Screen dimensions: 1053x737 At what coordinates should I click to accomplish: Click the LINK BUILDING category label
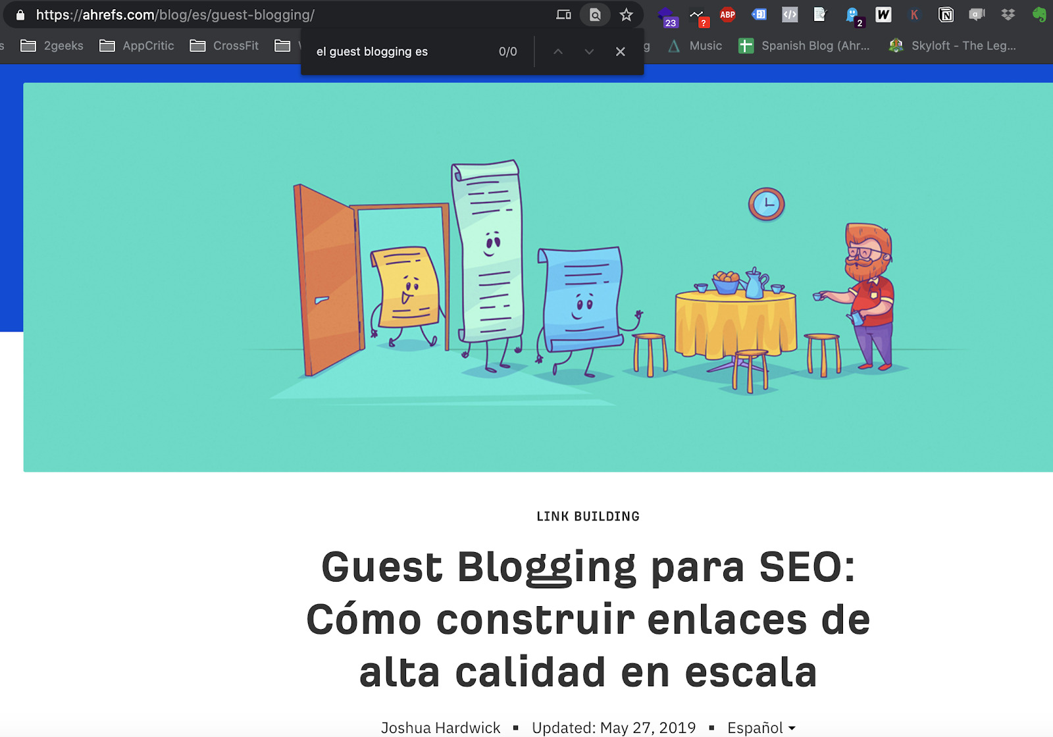(x=588, y=517)
